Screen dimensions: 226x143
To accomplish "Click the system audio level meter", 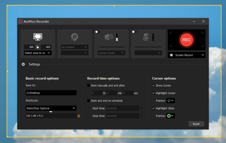I will [117, 37].
